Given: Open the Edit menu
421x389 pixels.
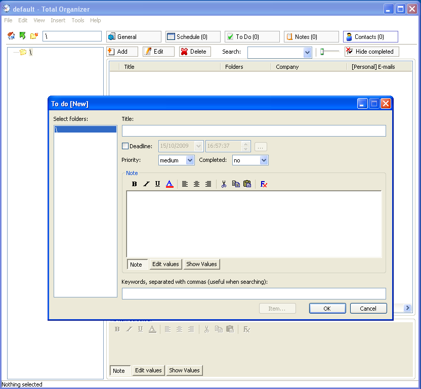Looking at the screenshot, I should coord(23,20).
